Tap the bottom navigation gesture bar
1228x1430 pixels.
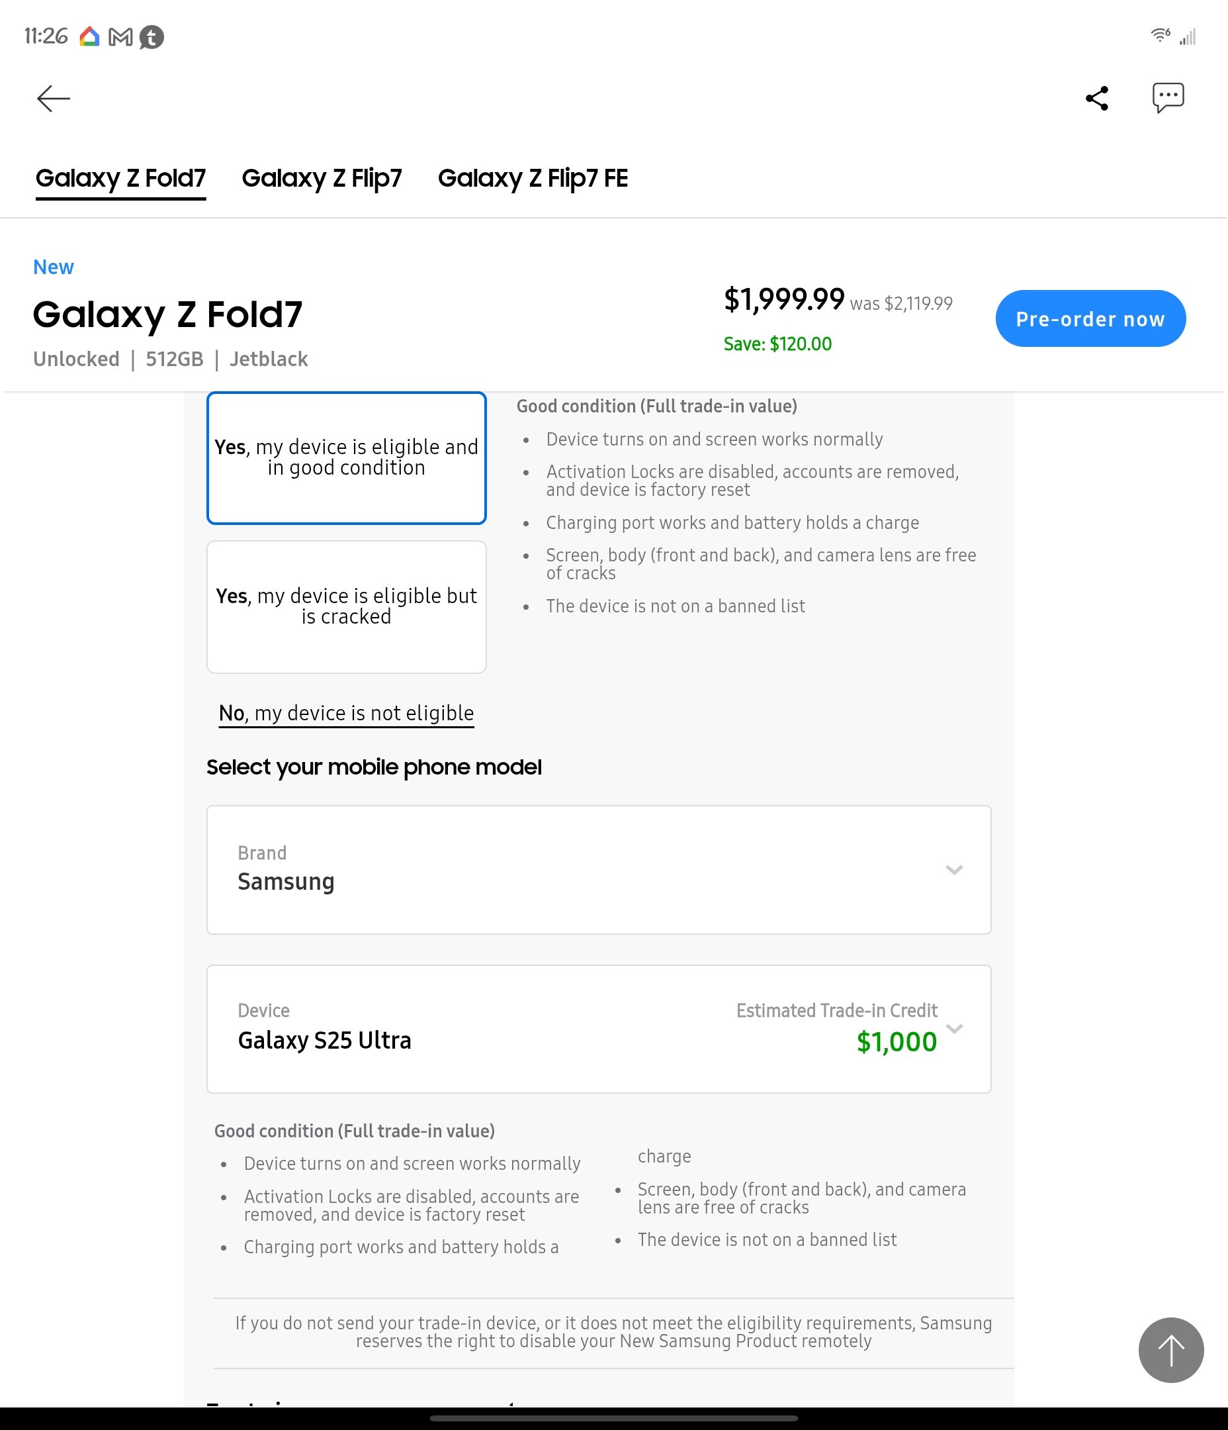click(613, 1418)
